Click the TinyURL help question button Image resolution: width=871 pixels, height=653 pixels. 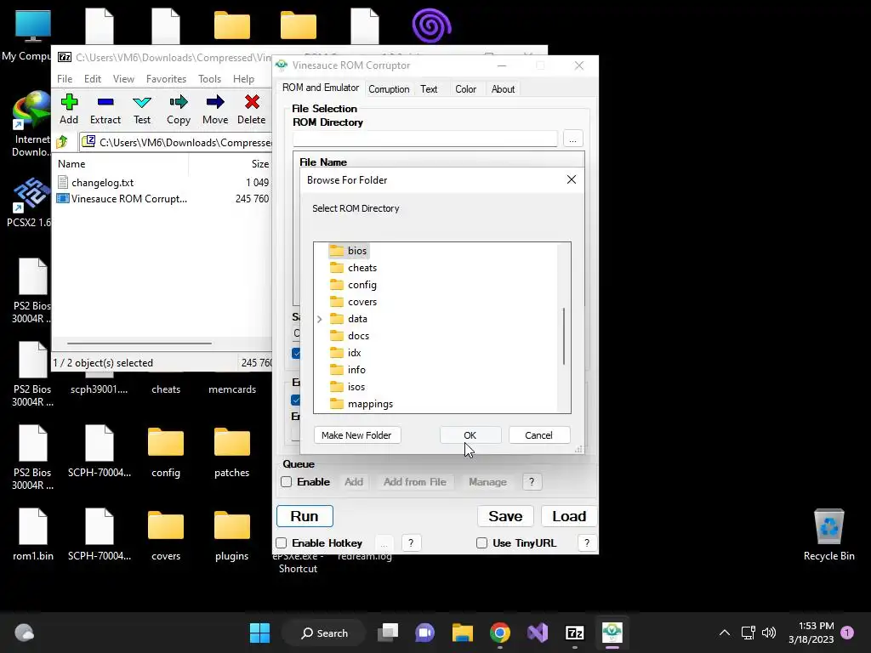tap(587, 543)
